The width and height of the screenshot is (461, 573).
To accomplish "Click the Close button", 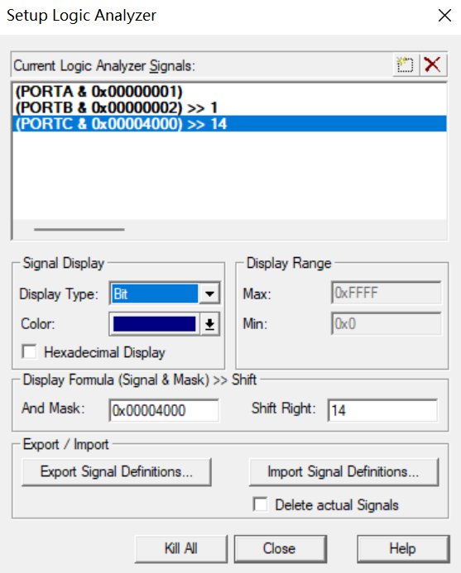I will (281, 548).
